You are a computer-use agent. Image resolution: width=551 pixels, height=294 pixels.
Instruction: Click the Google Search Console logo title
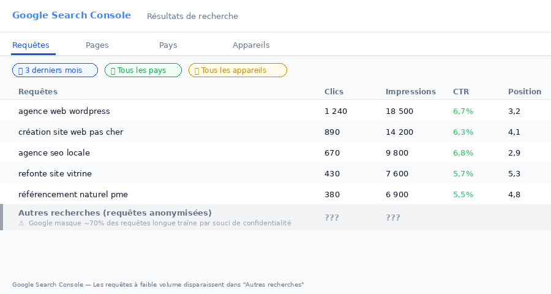click(x=72, y=15)
